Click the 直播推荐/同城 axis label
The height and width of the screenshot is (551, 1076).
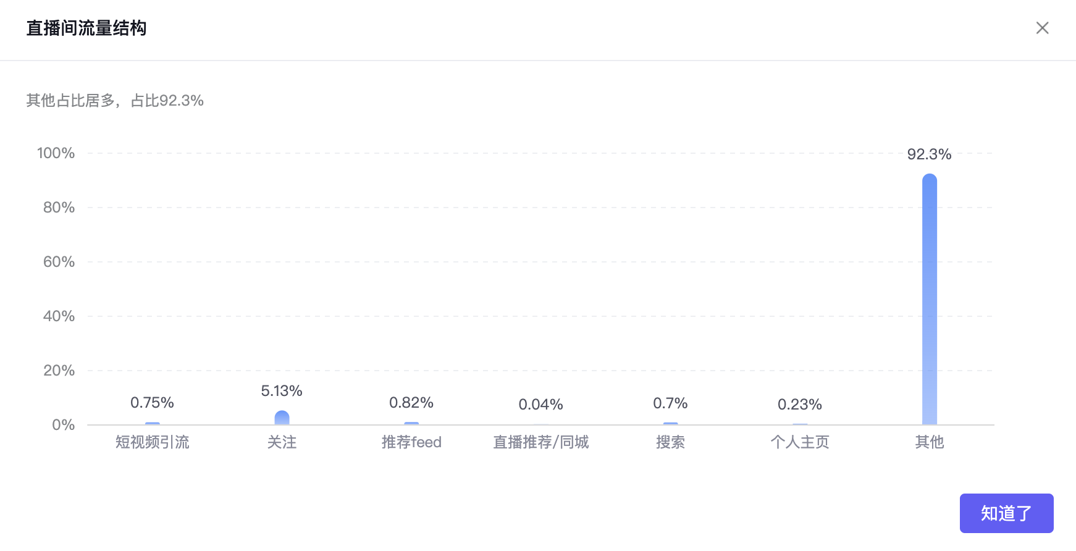tap(540, 442)
